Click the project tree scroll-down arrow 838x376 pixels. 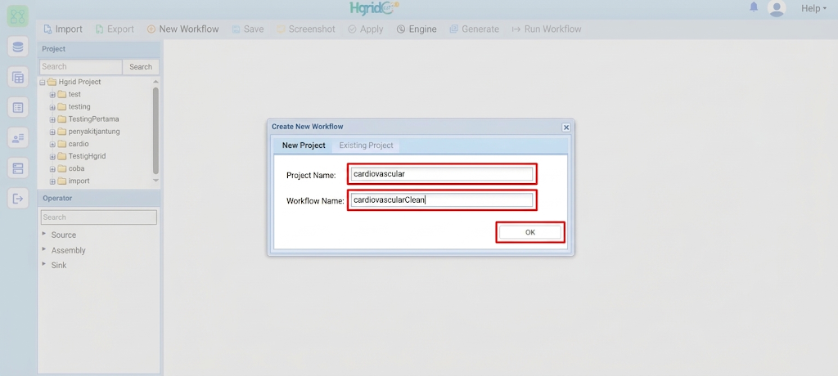(x=155, y=181)
